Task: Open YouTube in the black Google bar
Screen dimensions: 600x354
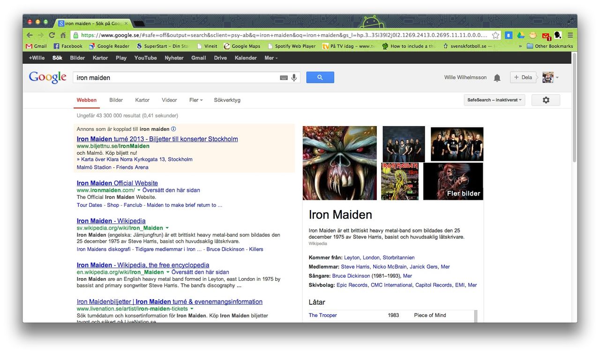Action: point(145,58)
